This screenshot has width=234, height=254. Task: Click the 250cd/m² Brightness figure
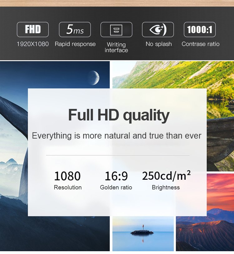coord(166,176)
